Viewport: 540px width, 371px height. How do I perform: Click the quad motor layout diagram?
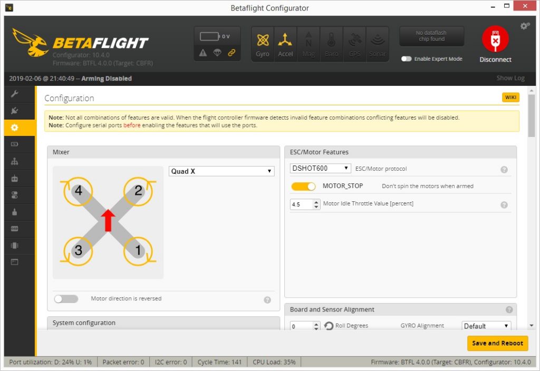coord(108,222)
